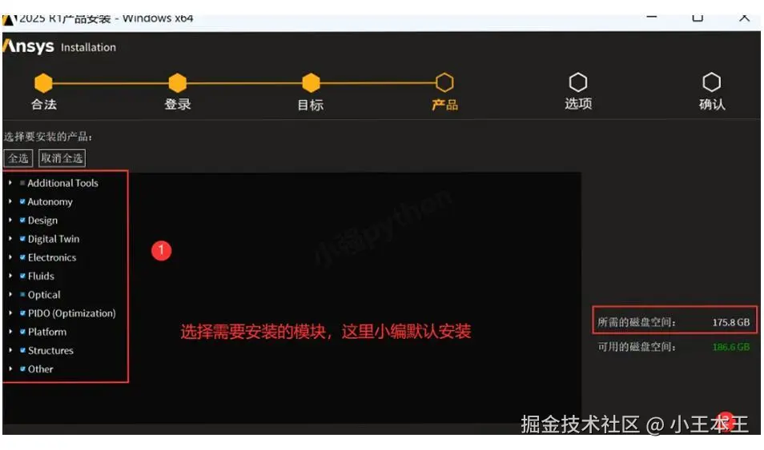Click the 全选 select-all button
Screen dimensions: 764x450
[x=18, y=158]
